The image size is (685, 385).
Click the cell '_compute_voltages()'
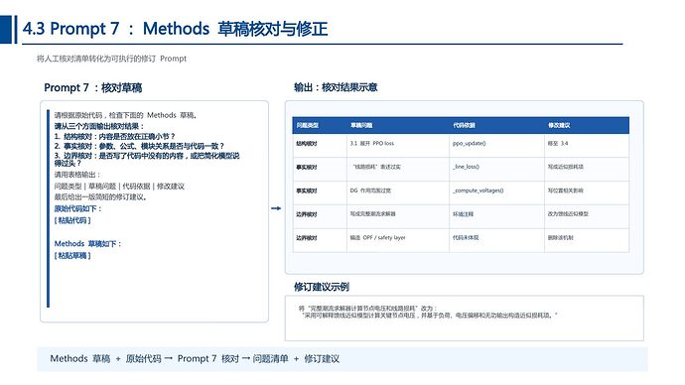(479, 191)
